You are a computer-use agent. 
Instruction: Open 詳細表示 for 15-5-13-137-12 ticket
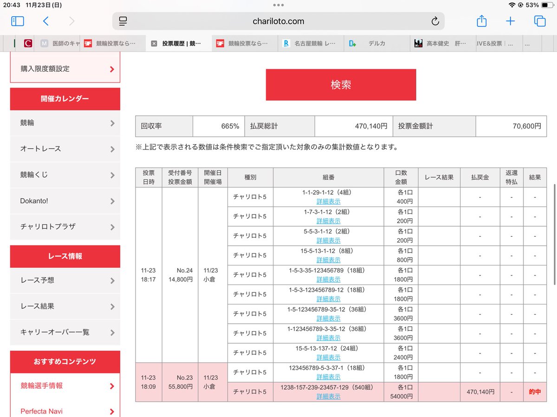[x=329, y=357]
